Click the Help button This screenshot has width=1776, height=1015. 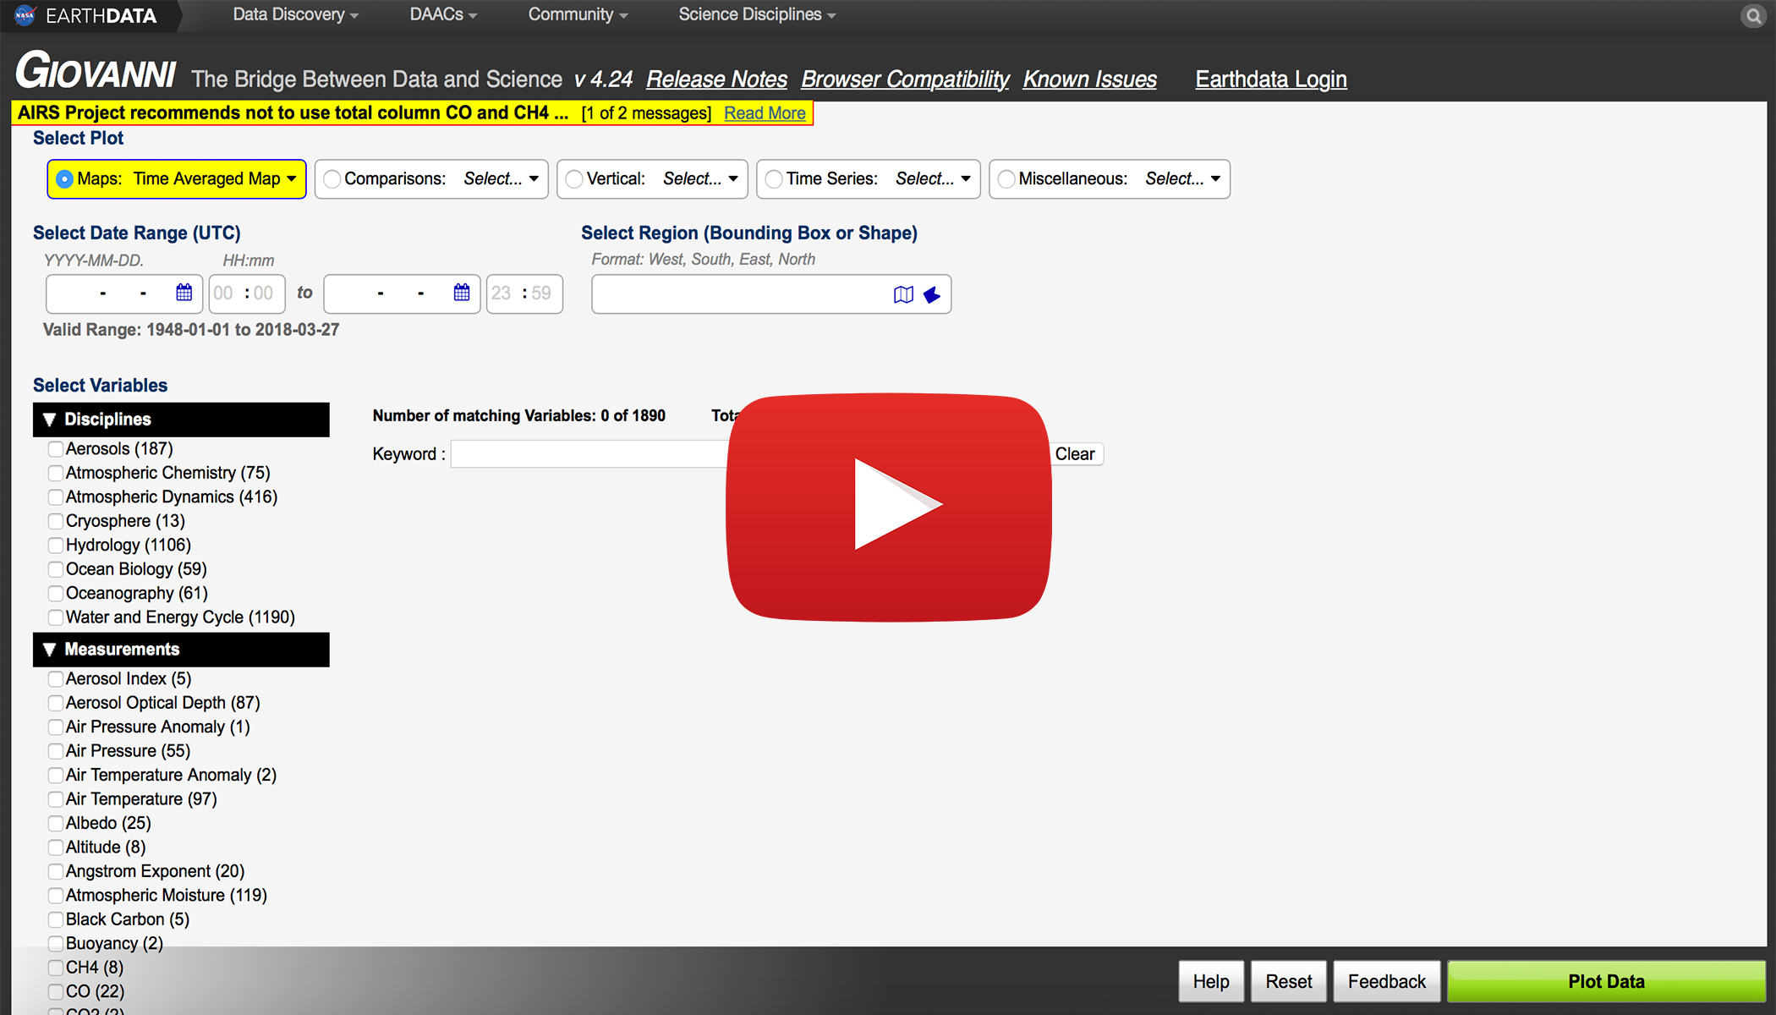click(x=1211, y=981)
